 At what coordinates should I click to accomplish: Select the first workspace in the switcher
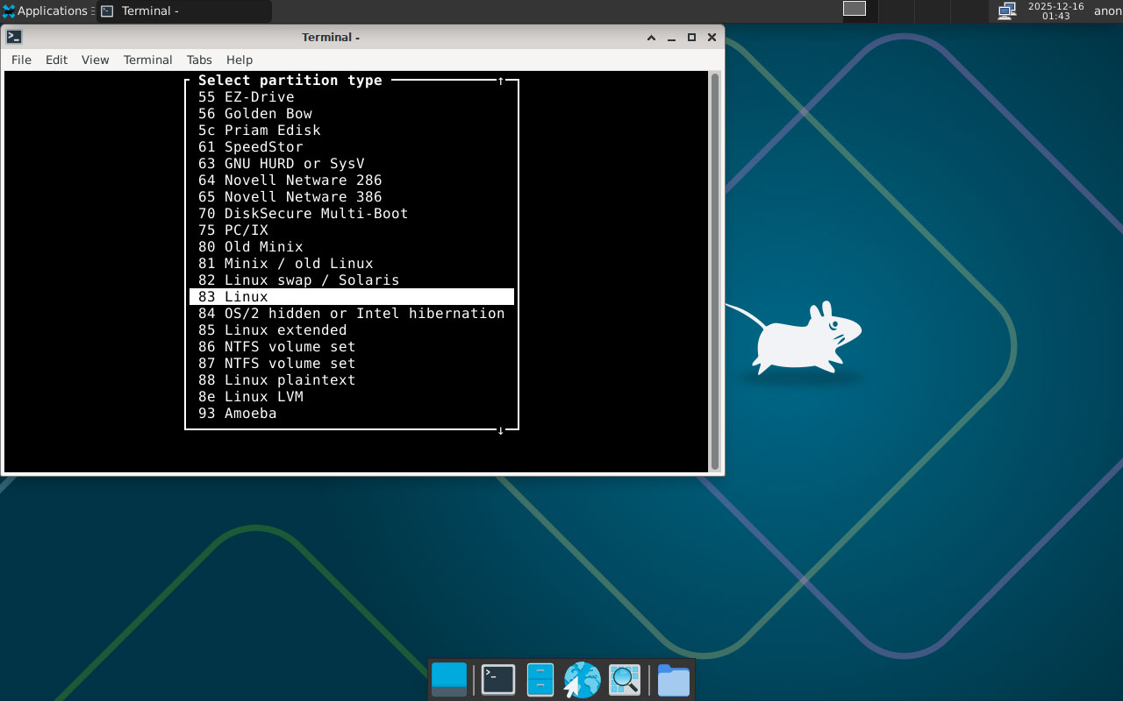[854, 9]
